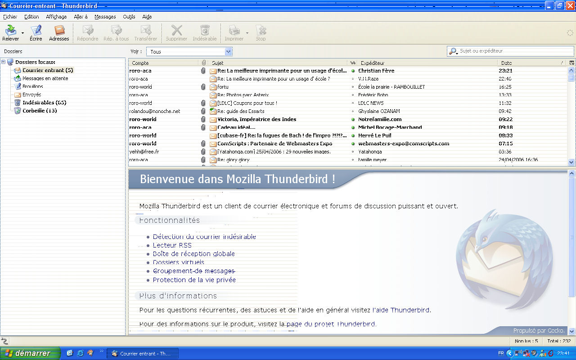The height and width of the screenshot is (360, 576).
Task: Follow the Protection de la vie privée link
Action: click(194, 280)
